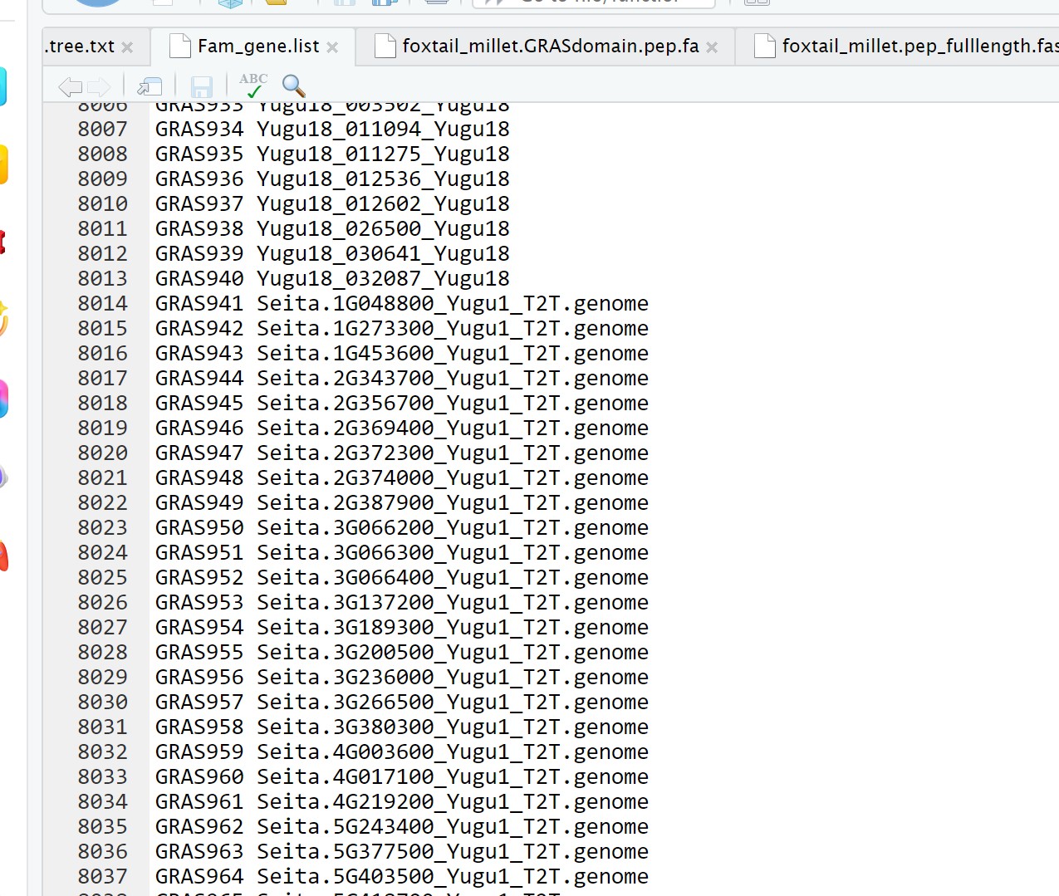Click Seita.3G066300_Yugu1_T2T.genome entry
Viewport: 1059px width, 896px height.
coord(453,553)
